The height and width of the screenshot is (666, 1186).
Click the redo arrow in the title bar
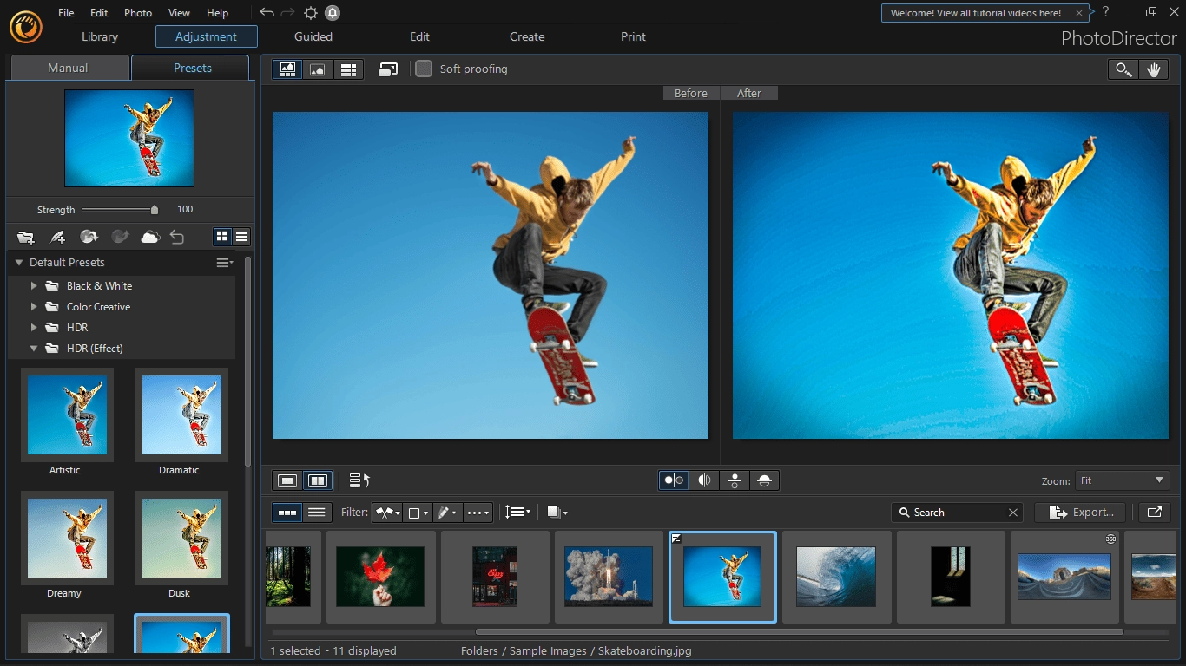(288, 12)
